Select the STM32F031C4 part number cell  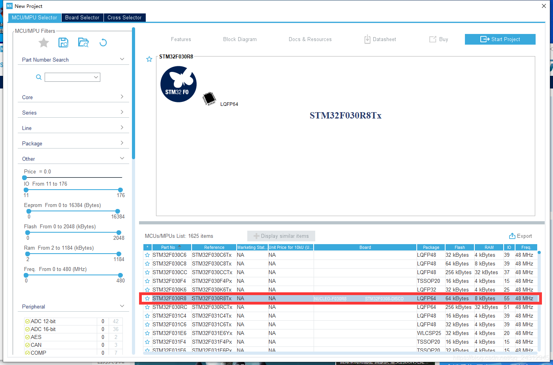[172, 316]
